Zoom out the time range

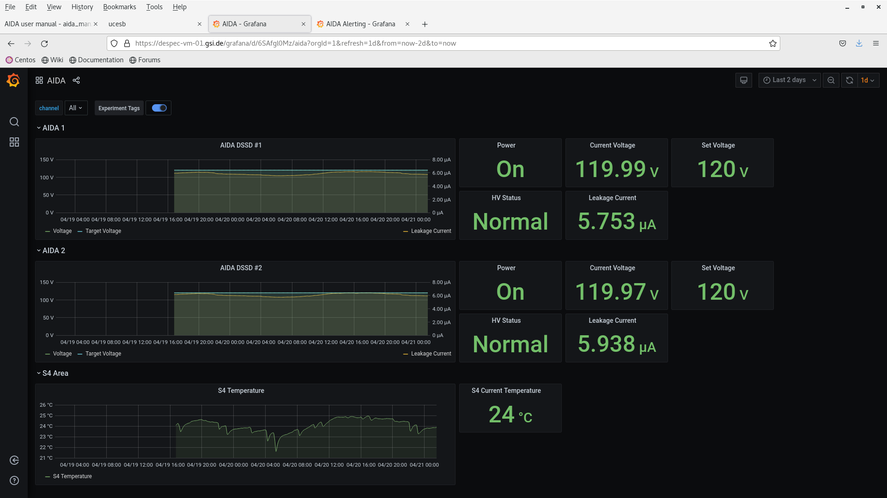point(831,80)
